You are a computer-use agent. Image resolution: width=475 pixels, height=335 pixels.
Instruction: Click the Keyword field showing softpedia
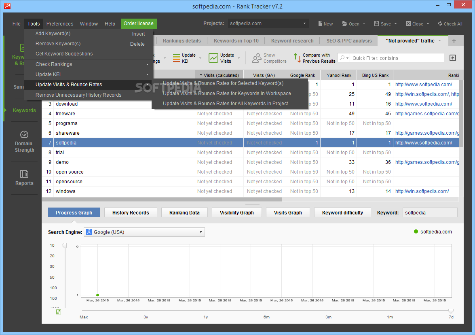coord(430,212)
